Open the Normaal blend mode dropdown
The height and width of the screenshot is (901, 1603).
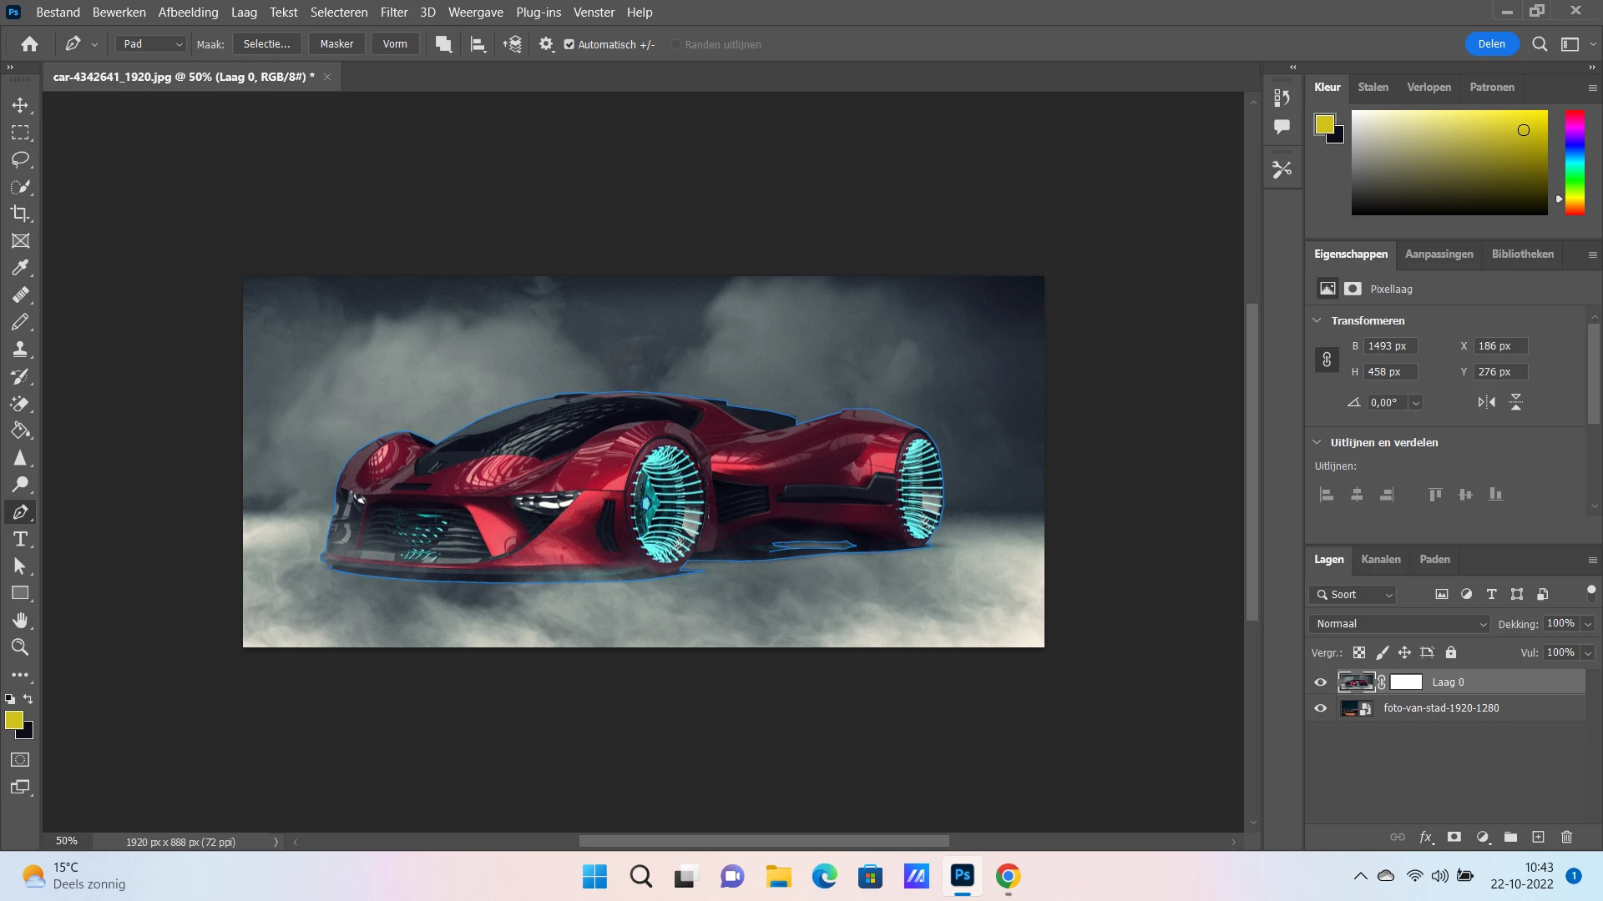click(x=1400, y=624)
